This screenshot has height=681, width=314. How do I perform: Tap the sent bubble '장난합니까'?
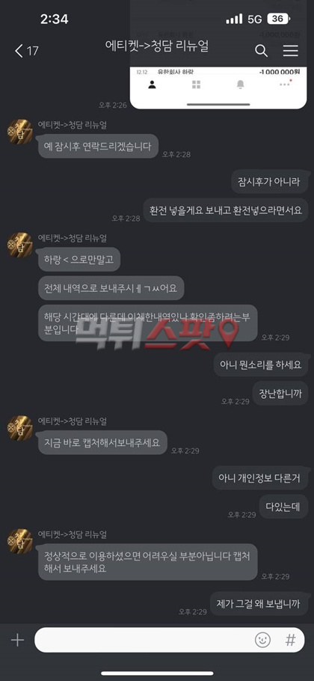pos(280,394)
